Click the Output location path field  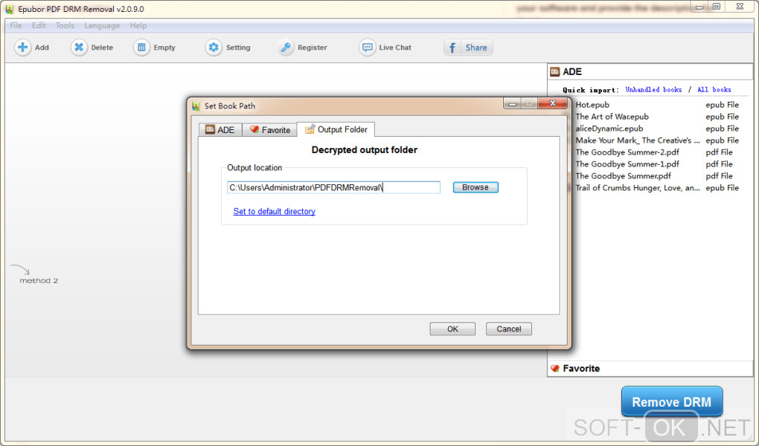pos(333,187)
